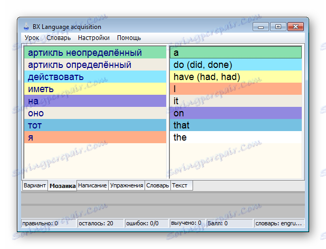This screenshot has width=326, height=249.
Task: Select the word 'тот'
Action: click(x=95, y=125)
